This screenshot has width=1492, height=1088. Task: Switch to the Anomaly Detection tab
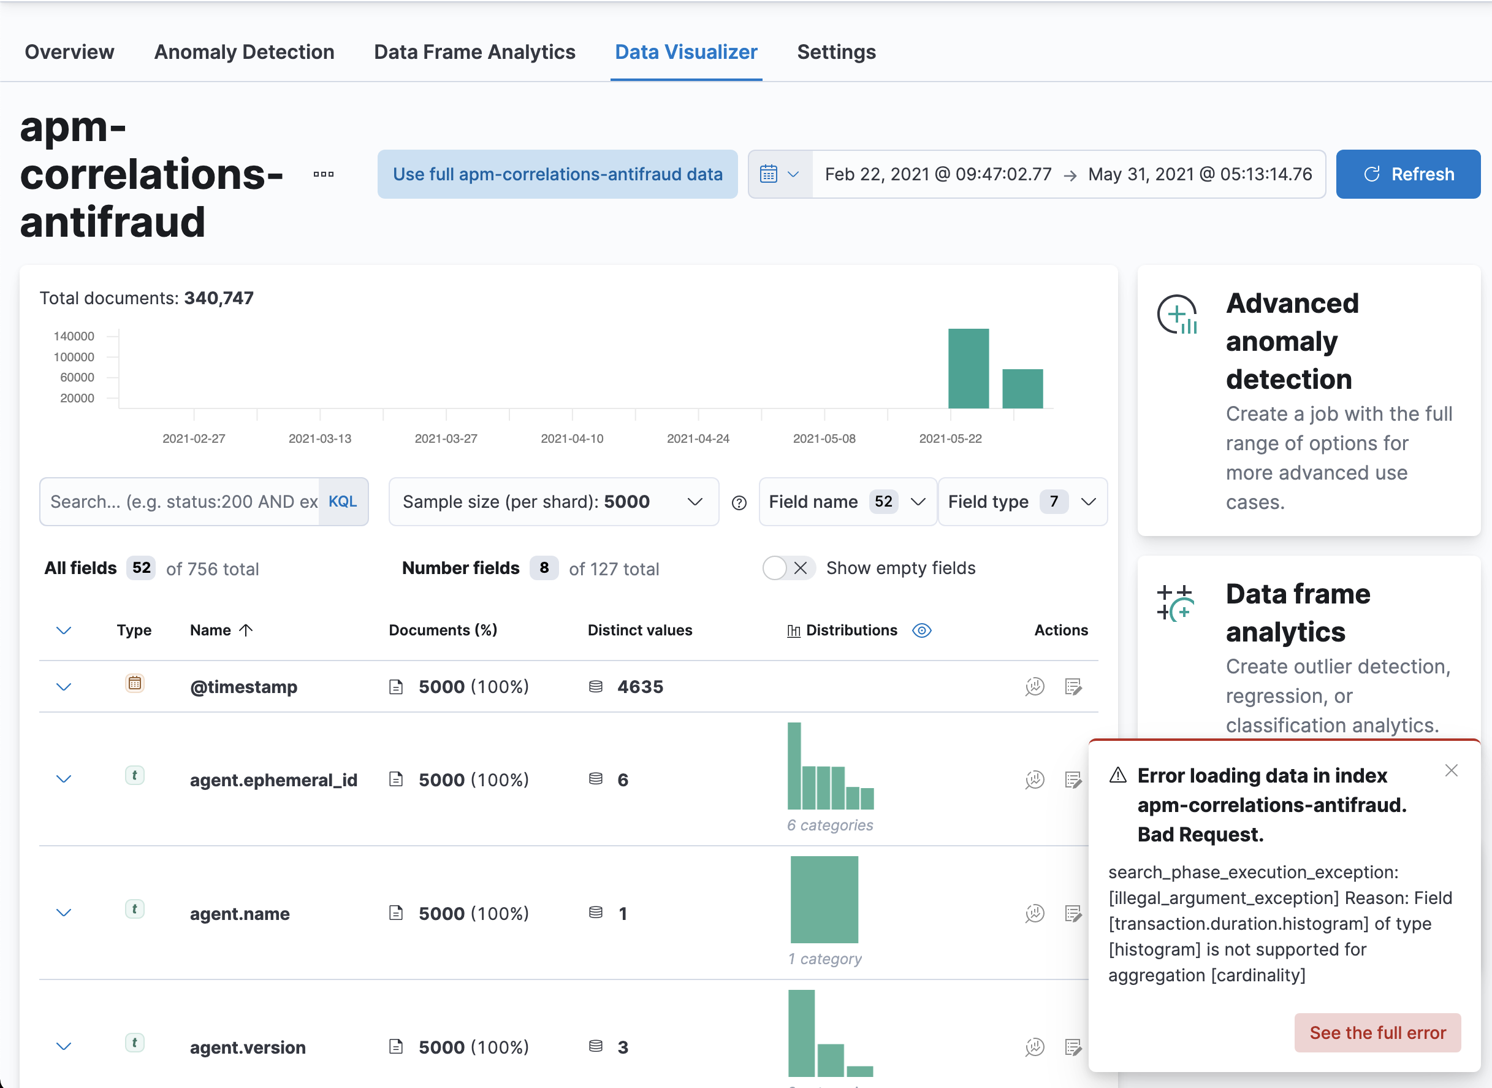click(x=244, y=52)
